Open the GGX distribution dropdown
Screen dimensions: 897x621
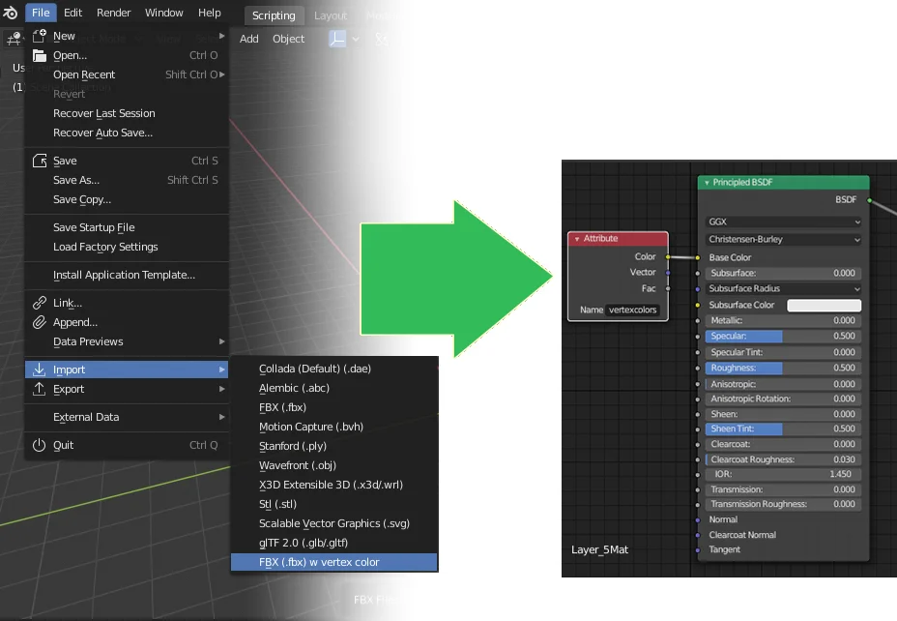(783, 222)
